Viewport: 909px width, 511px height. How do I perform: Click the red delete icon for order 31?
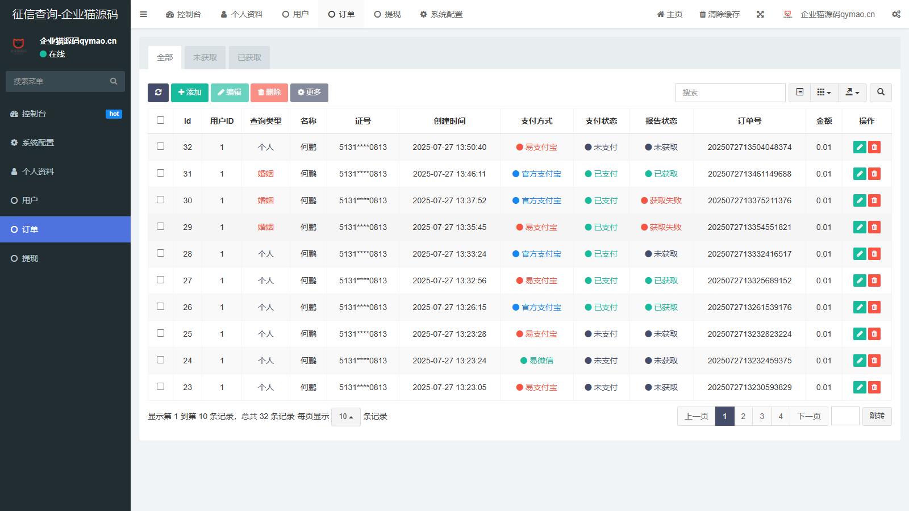[x=874, y=174]
